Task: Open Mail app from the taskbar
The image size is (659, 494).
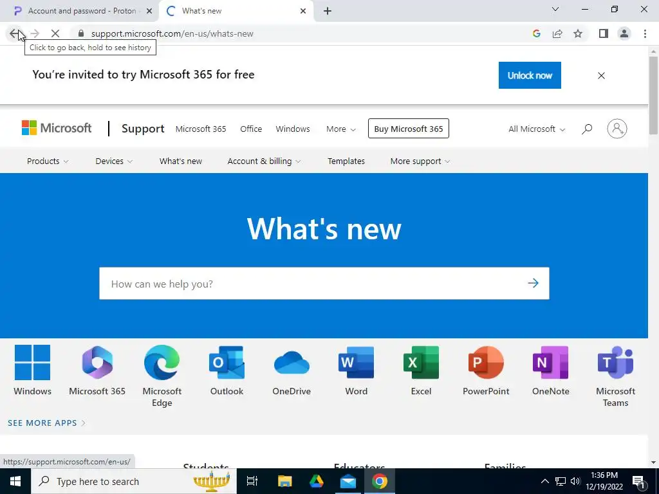Action: (x=348, y=481)
